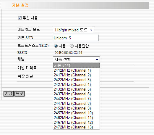Toggle the 무선 사용 checkbox

pyautogui.click(x=20, y=18)
